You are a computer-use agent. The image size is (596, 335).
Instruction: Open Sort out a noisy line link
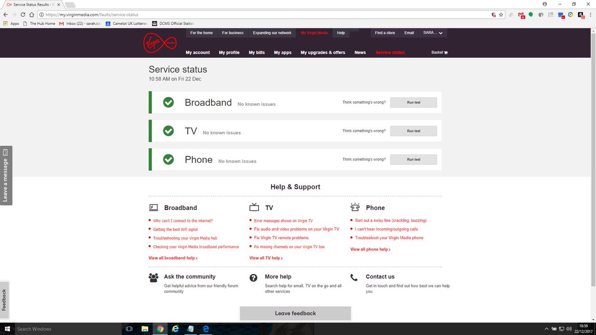click(390, 220)
